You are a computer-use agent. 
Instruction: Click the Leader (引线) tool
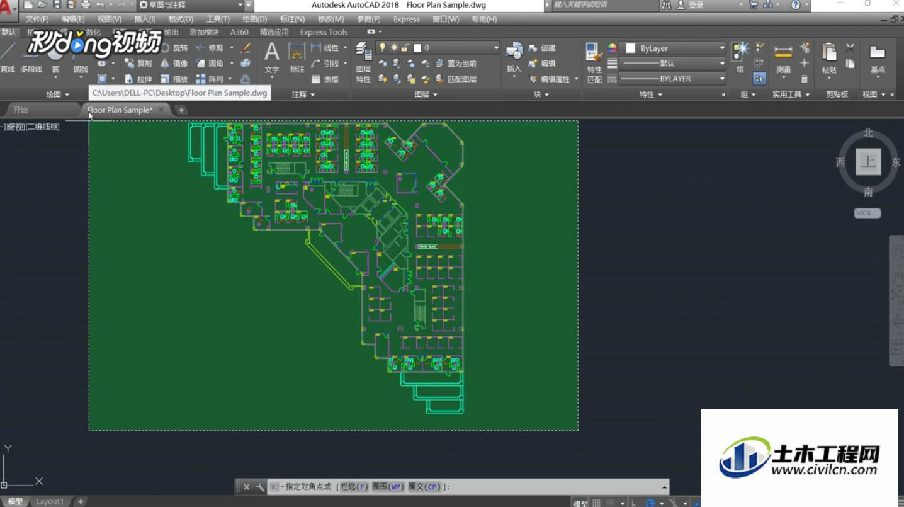(x=325, y=64)
